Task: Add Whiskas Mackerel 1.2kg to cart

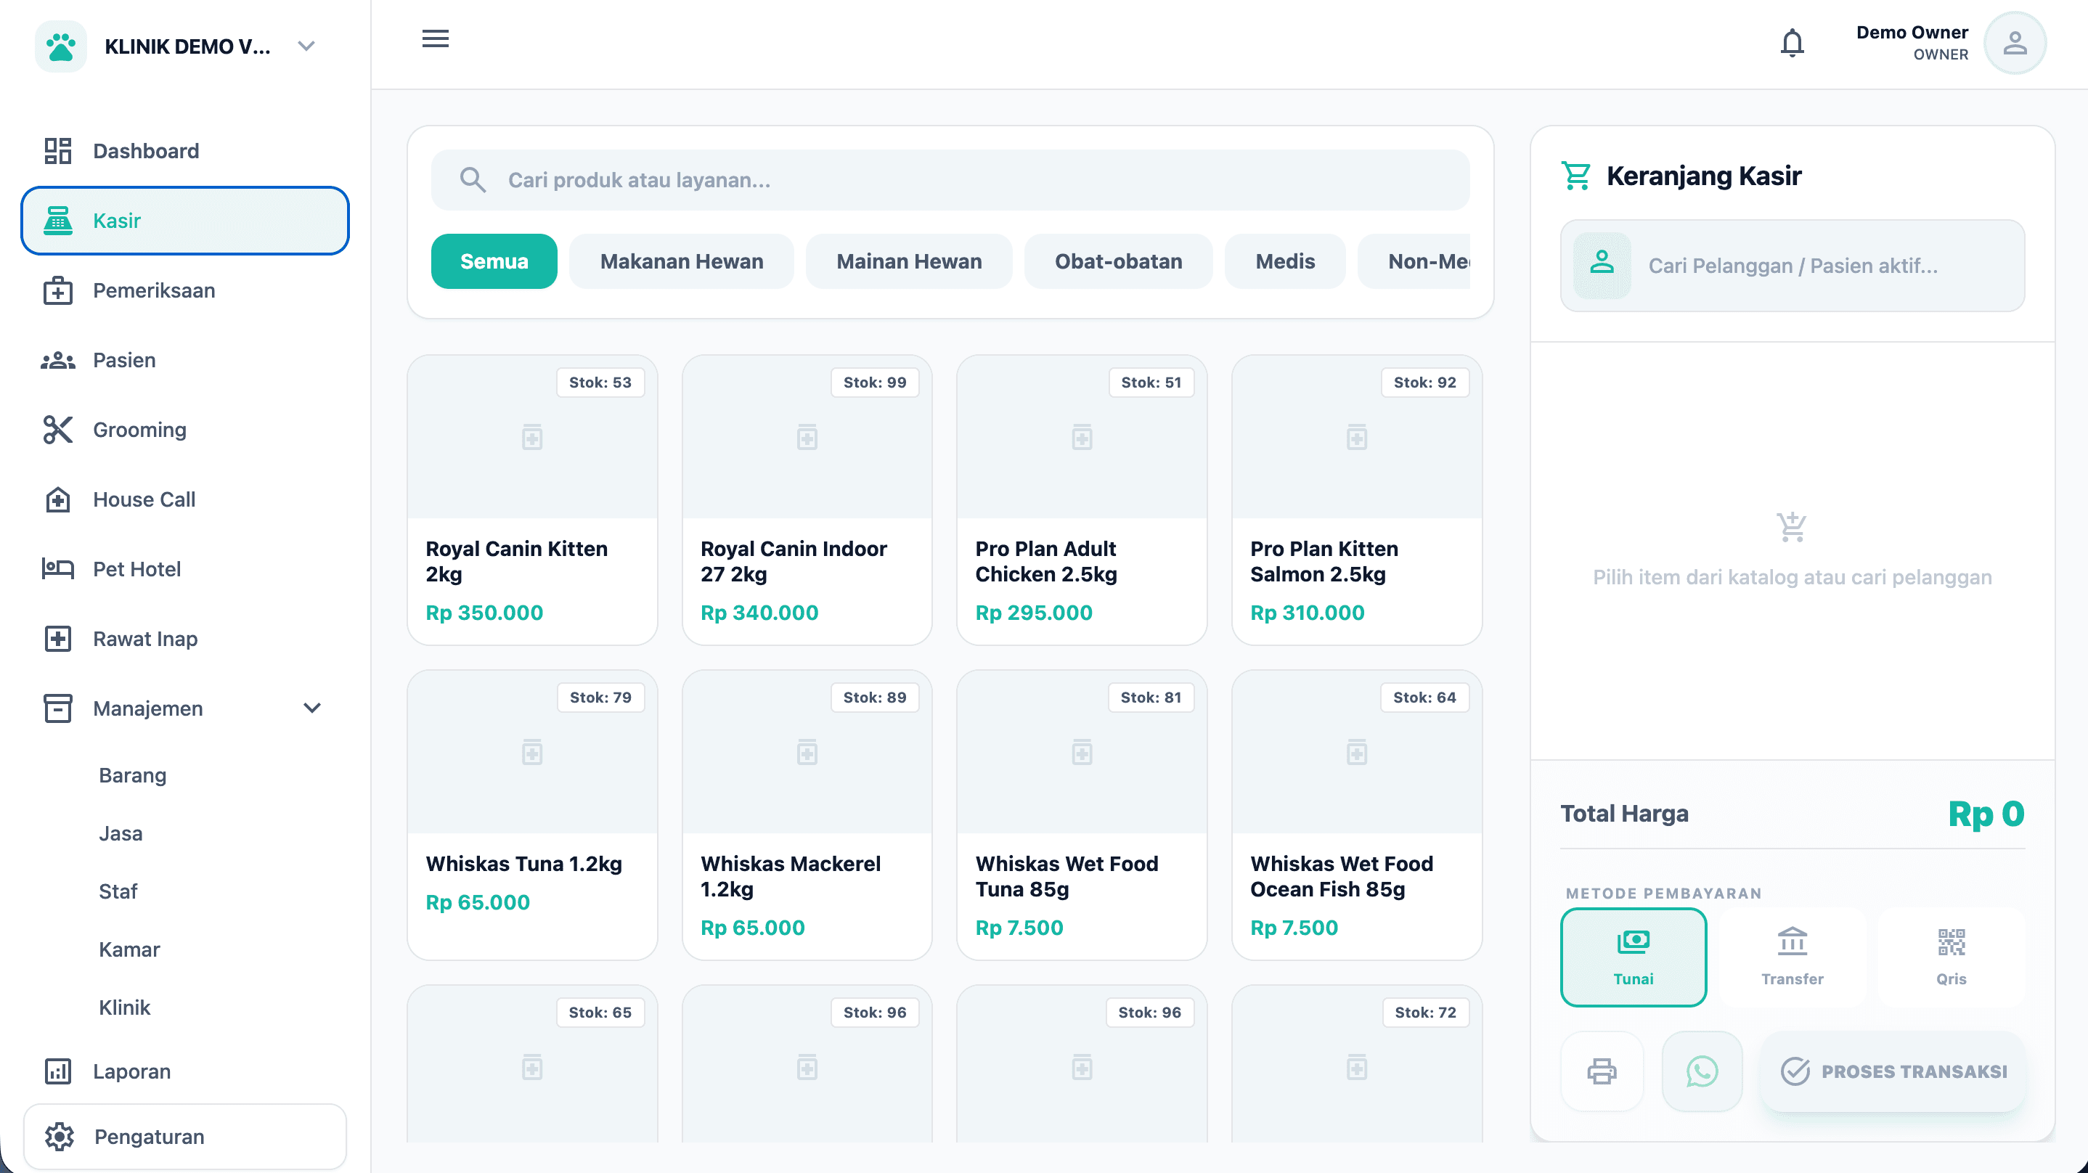Action: pos(807,814)
